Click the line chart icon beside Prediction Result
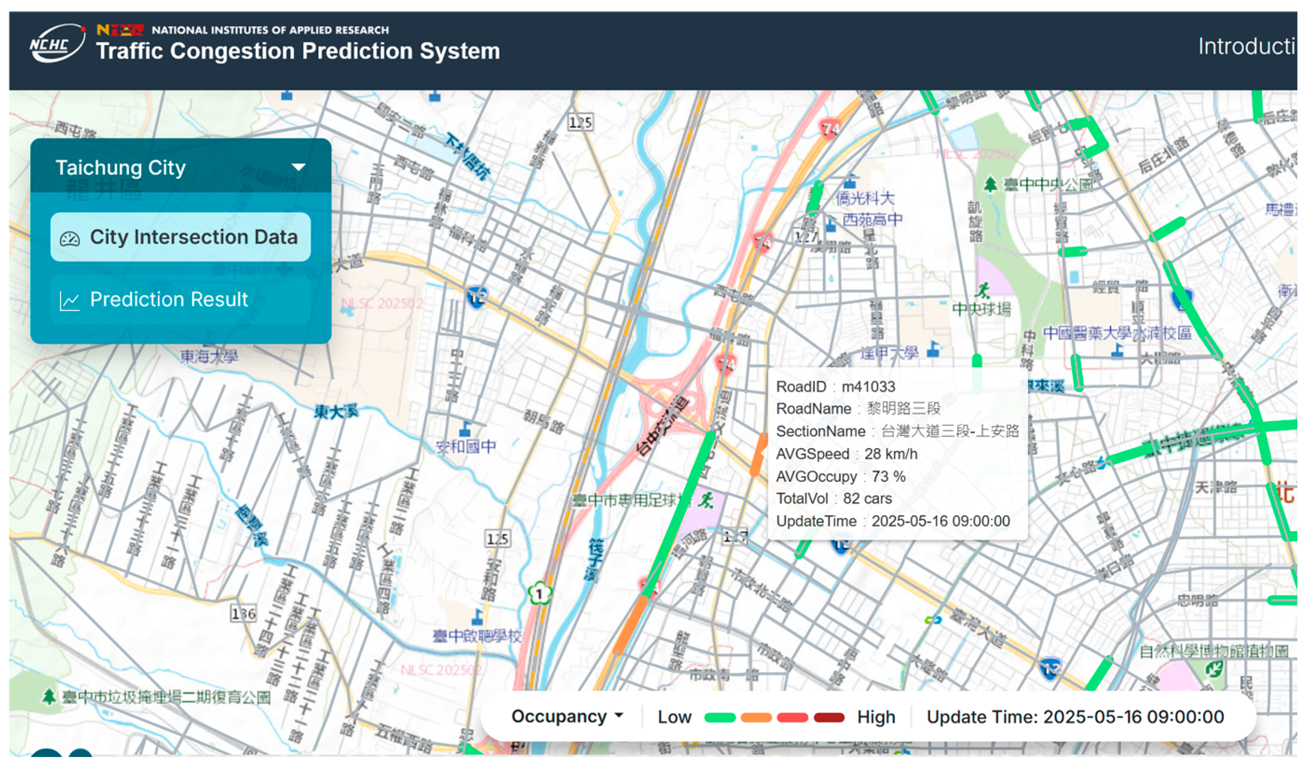The width and height of the screenshot is (1308, 771). (x=69, y=301)
